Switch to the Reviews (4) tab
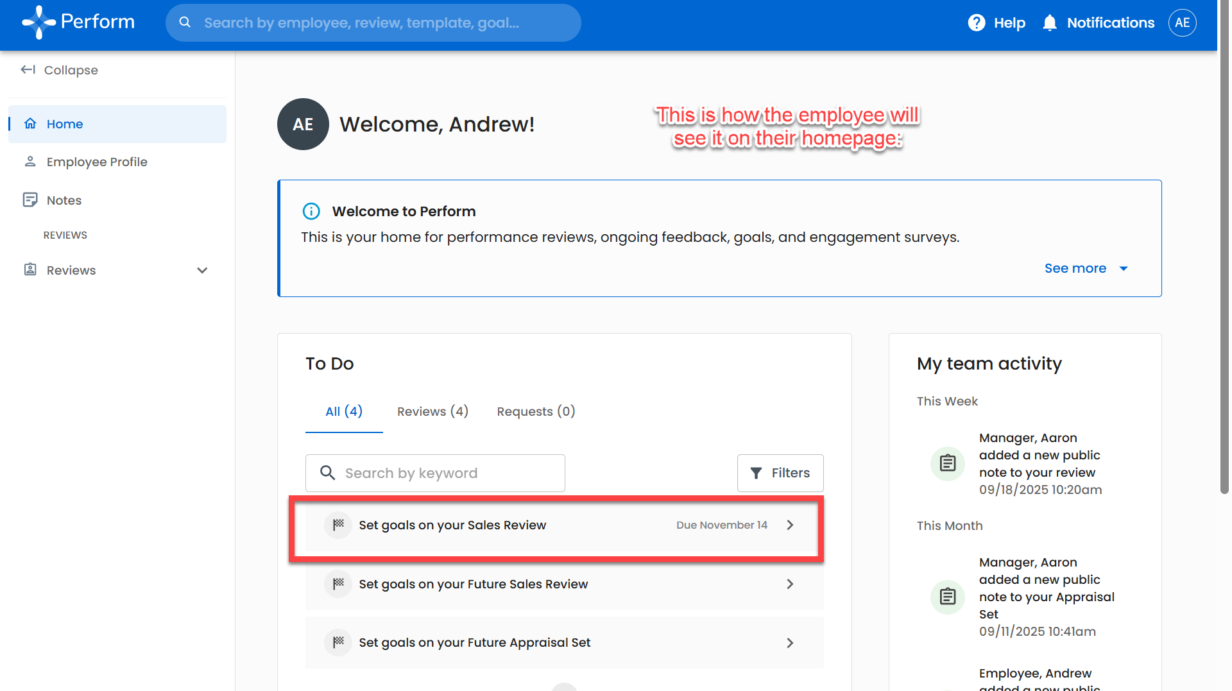This screenshot has height=691, width=1232. [x=433, y=411]
